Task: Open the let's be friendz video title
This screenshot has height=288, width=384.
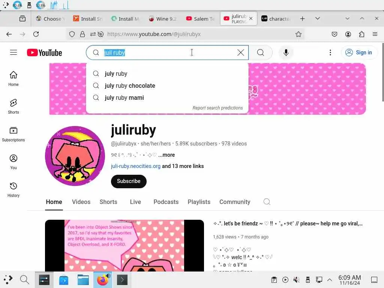Action: [288, 223]
